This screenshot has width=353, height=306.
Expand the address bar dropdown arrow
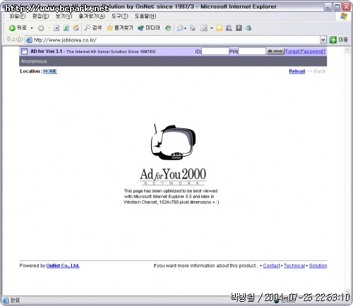(x=323, y=40)
